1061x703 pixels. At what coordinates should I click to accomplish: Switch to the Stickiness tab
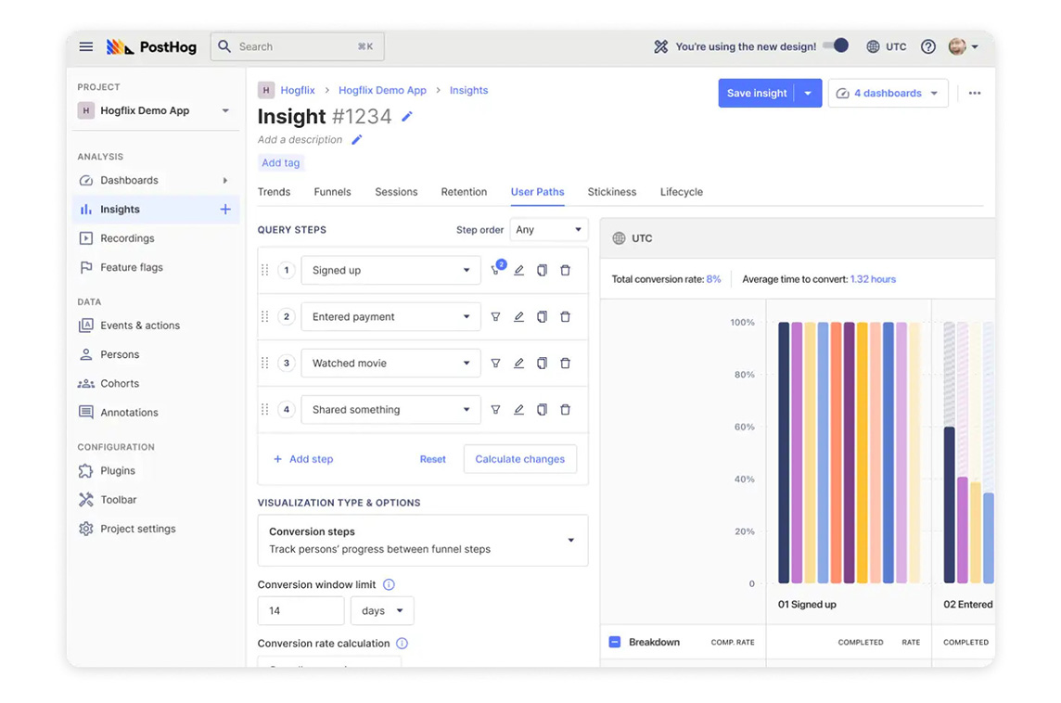(612, 192)
